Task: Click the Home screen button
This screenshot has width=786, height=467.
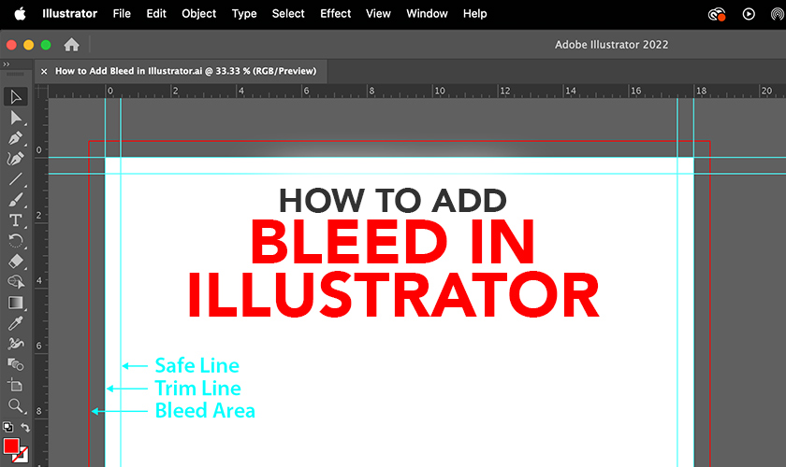Action: (71, 44)
